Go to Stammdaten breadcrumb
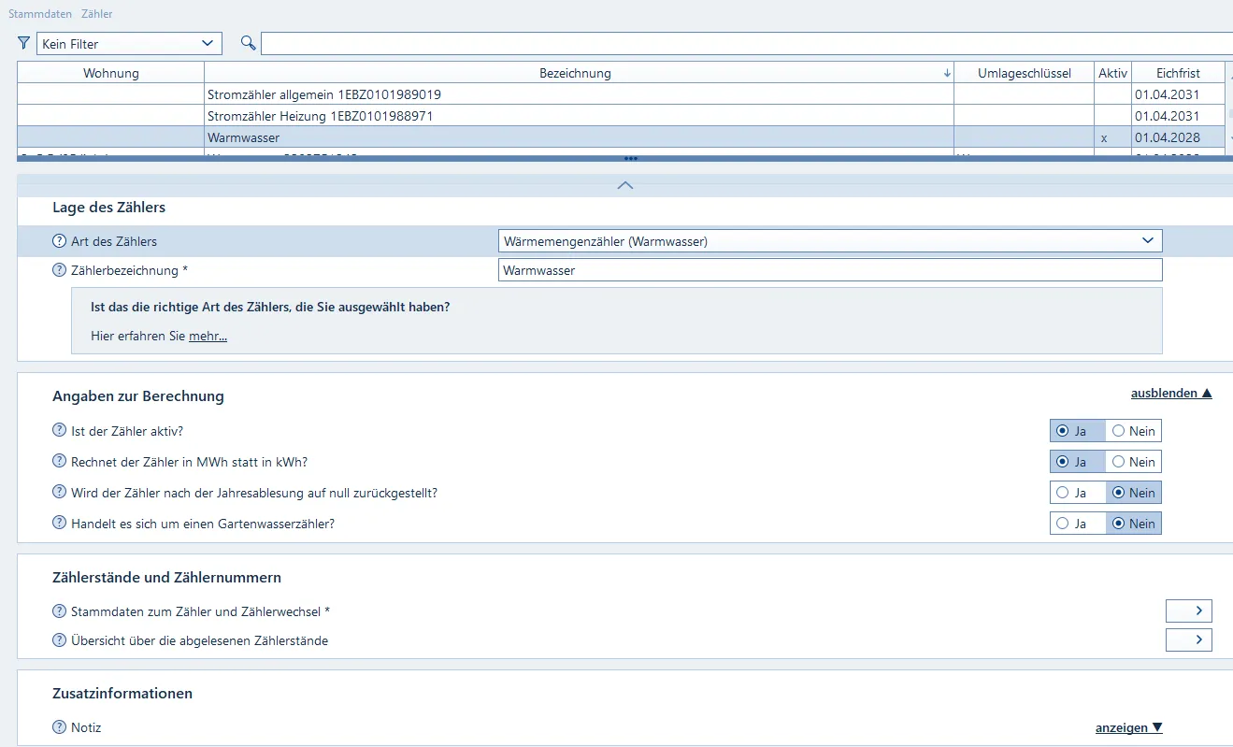 pyautogui.click(x=40, y=14)
